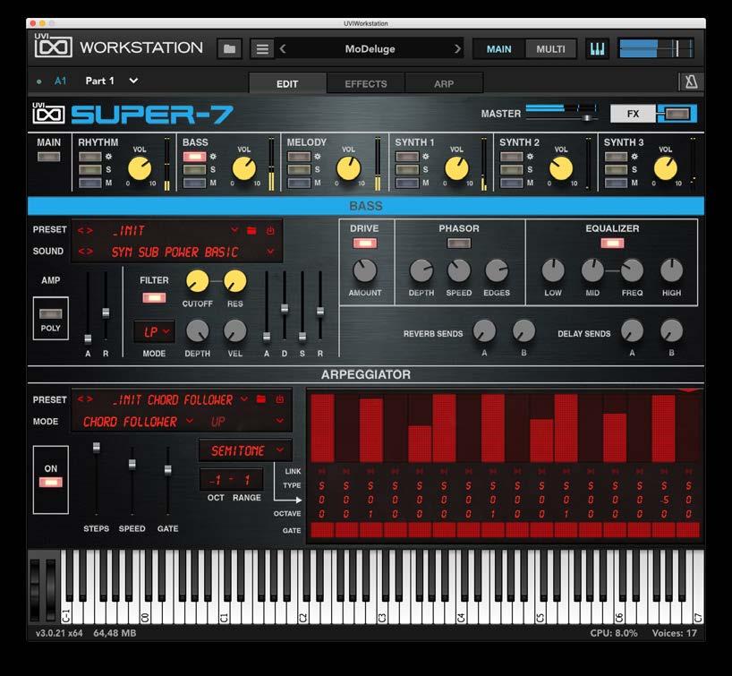This screenshot has height=676, width=732.
Task: Open the filter LP mode dropdown
Action: point(154,331)
